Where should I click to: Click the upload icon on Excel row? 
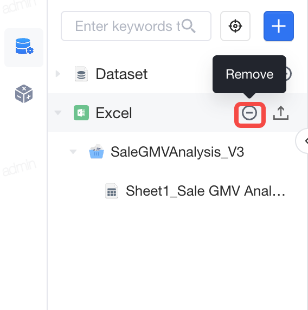[x=281, y=113]
